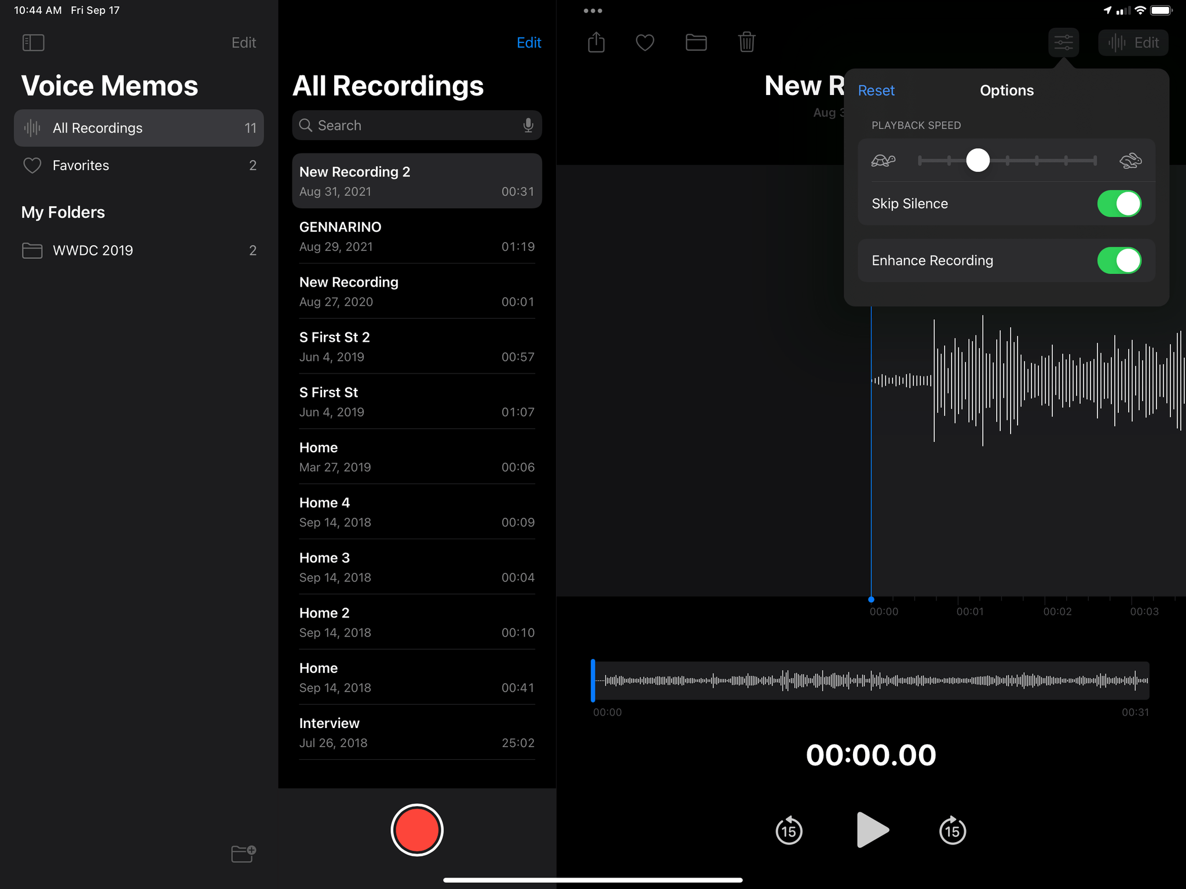Open New Recording from Aug 27, 2020
Image resolution: width=1186 pixels, height=889 pixels.
[x=417, y=291]
